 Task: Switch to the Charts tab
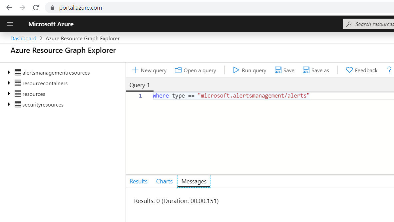pyautogui.click(x=164, y=181)
